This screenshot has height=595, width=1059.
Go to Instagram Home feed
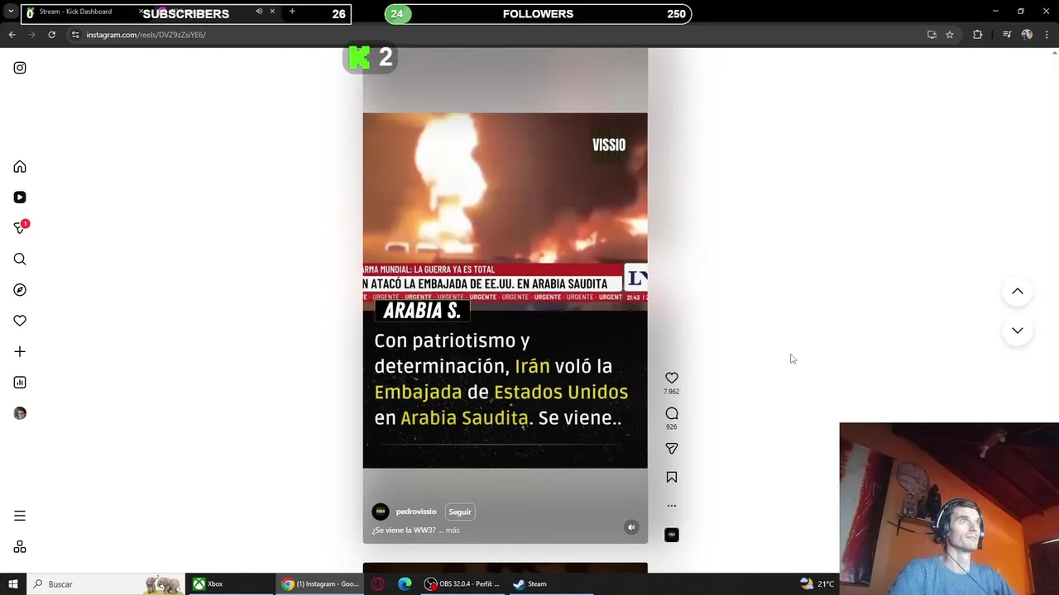pos(20,167)
